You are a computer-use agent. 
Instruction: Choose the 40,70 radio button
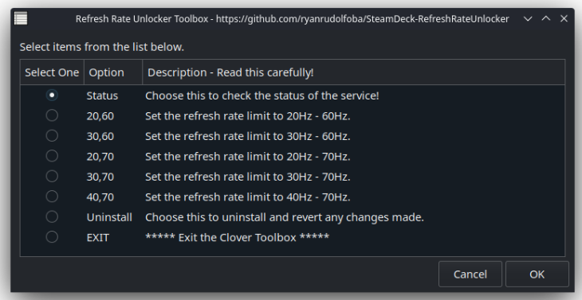click(52, 197)
